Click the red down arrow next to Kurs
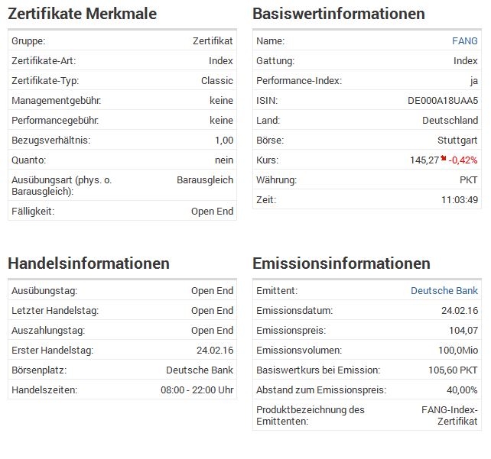 444,158
